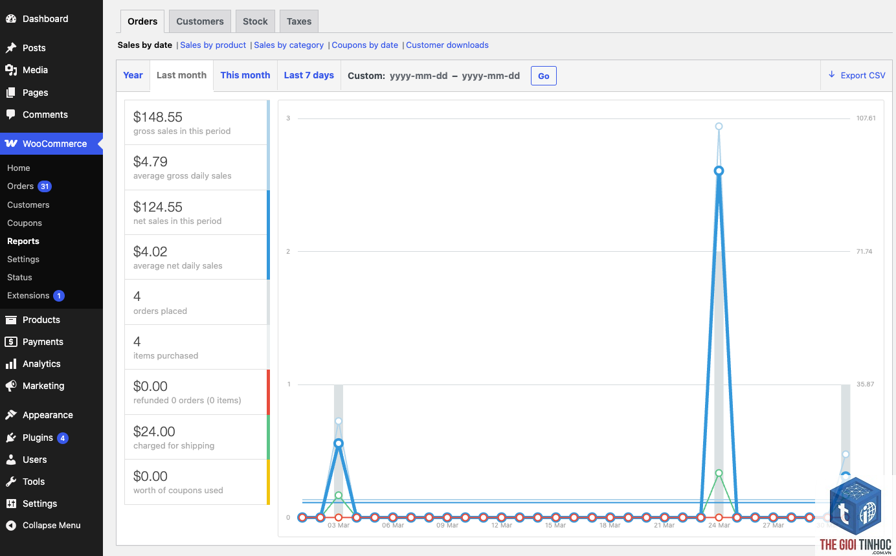Screen dimensions: 896x556
Task: Click the Plugins plug icon
Action: tap(11, 438)
